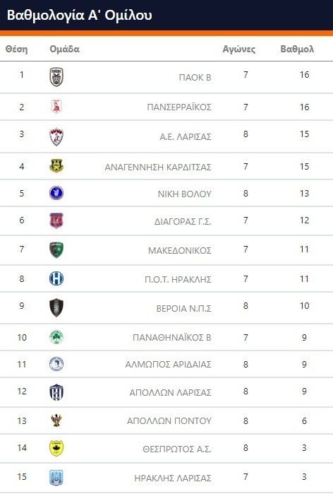Open the ΑΛΜΩΠΟΣ ΑΡΙΔΑΙΑΣ team link
Viewport: 333px width, 494px height.
coord(168,365)
